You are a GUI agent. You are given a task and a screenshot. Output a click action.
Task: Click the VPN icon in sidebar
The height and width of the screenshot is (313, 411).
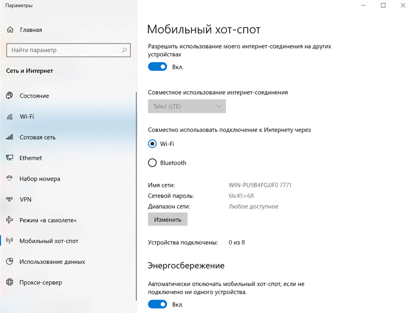[x=10, y=199]
